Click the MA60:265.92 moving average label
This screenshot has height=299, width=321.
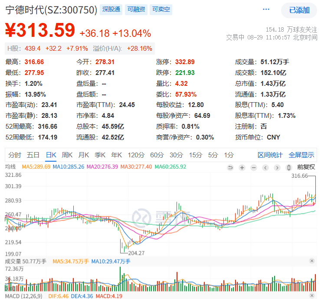pyautogui.click(x=170, y=167)
